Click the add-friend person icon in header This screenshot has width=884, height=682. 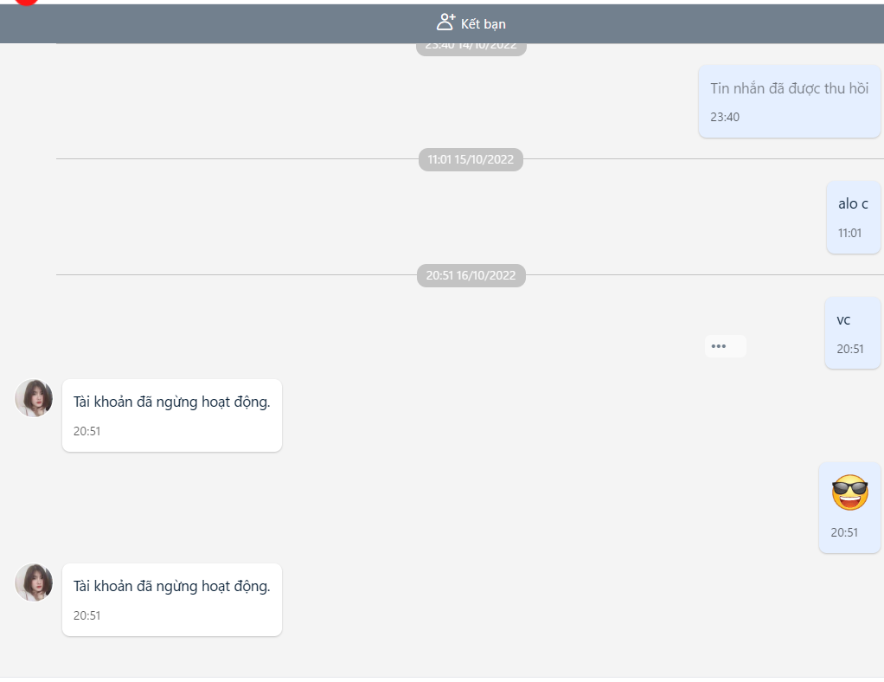pos(445,23)
